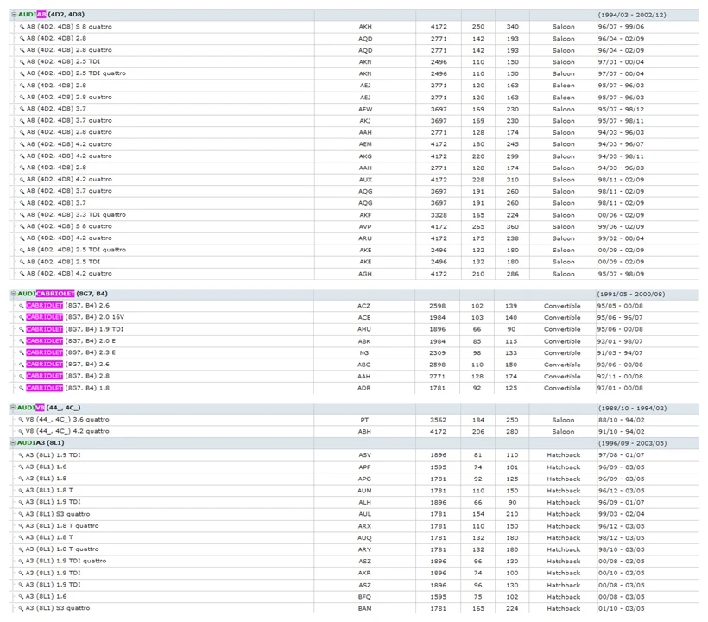Image resolution: width=708 pixels, height=622 pixels.
Task: Select A3 1.9 TDI row with engine AXR
Action: pyautogui.click(x=355, y=573)
